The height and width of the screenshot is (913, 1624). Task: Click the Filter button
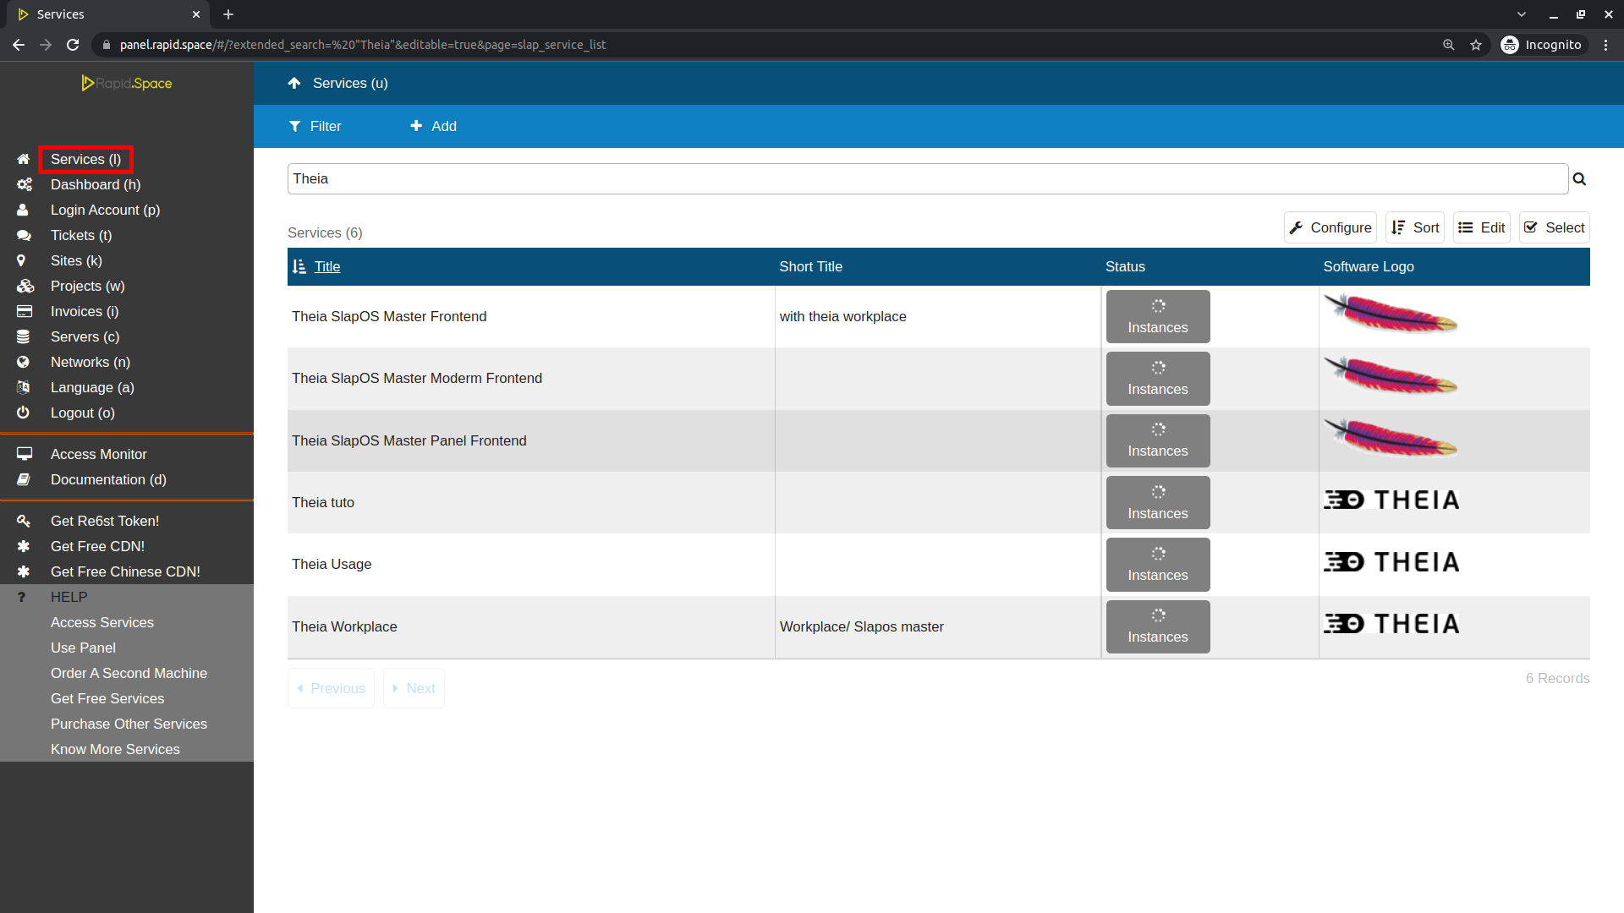coord(315,126)
